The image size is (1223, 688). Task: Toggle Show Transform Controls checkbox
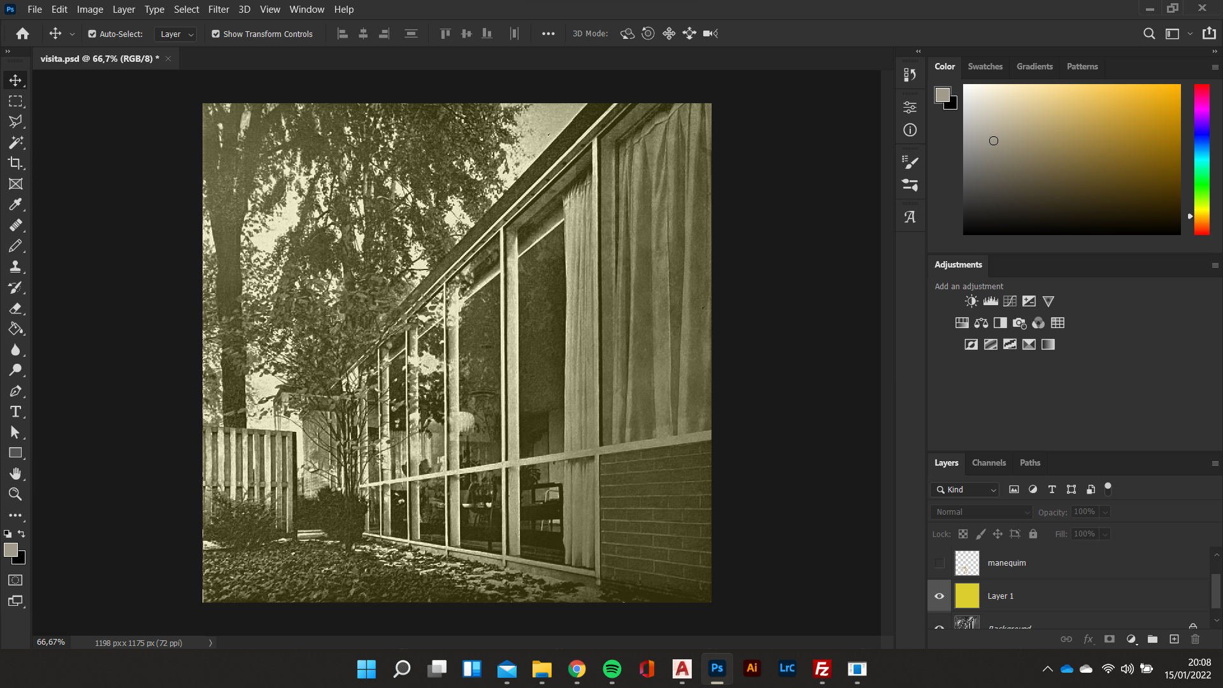pos(215,34)
